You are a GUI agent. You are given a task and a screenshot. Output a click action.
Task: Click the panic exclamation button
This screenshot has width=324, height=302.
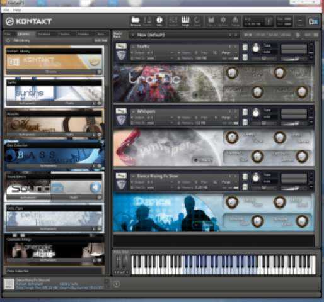click(x=269, y=21)
